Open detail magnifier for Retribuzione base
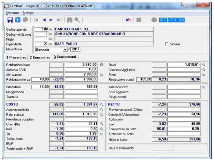This screenshot has width=214, height=161. click(102, 65)
